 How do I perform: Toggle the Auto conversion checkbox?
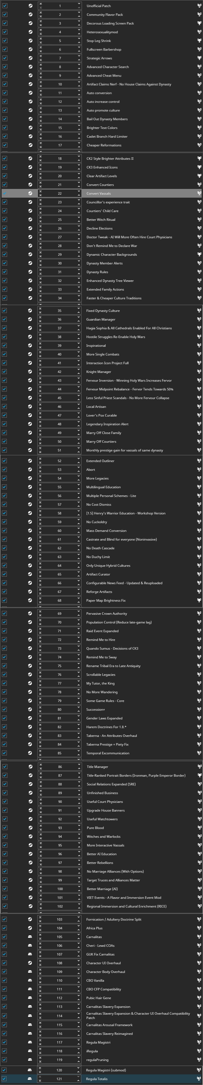(5, 93)
